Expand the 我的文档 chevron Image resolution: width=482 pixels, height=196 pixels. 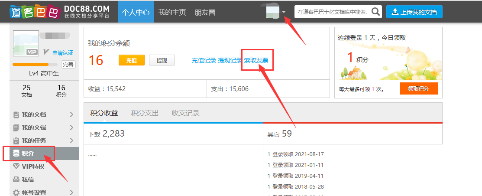71,114
